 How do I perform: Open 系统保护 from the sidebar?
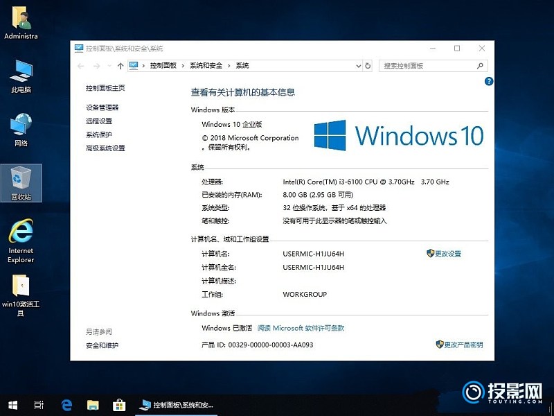[99, 135]
